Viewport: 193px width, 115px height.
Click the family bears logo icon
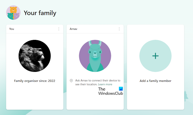[13, 13]
